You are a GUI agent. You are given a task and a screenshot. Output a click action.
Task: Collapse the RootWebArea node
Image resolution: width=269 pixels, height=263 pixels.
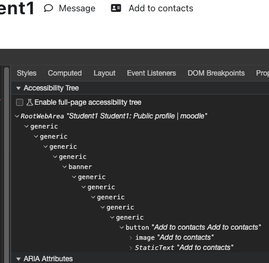[x=17, y=116]
